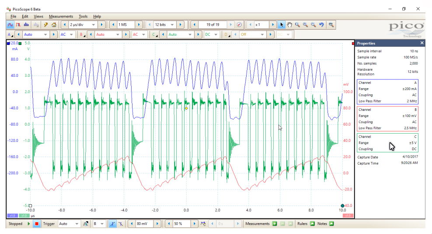The image size is (432, 234).
Task: Increase timebase with right arrow
Action: (x=101, y=25)
